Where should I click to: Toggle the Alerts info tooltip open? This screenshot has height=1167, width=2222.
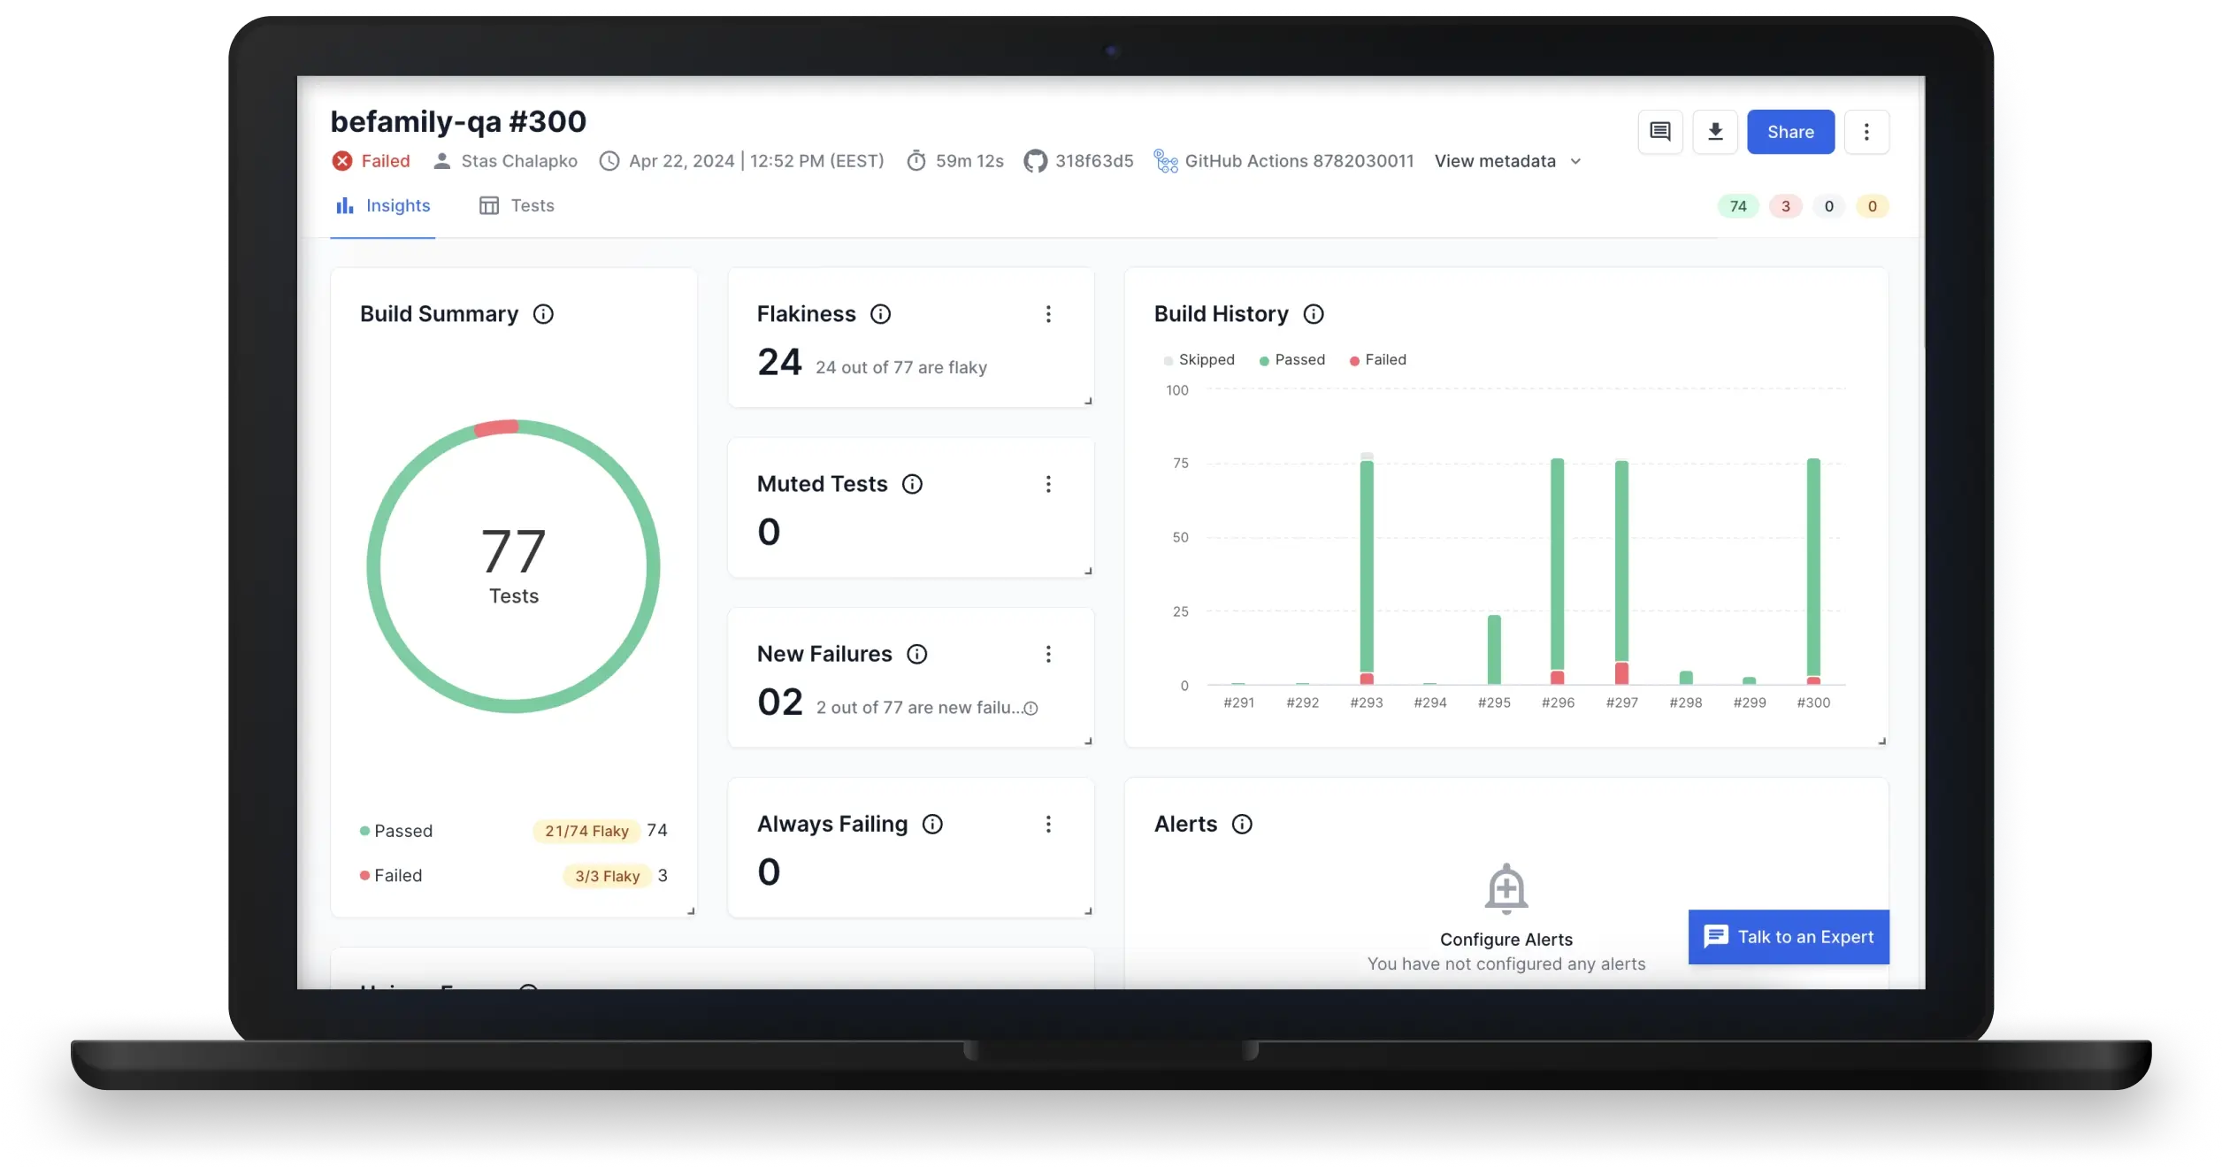coord(1242,823)
